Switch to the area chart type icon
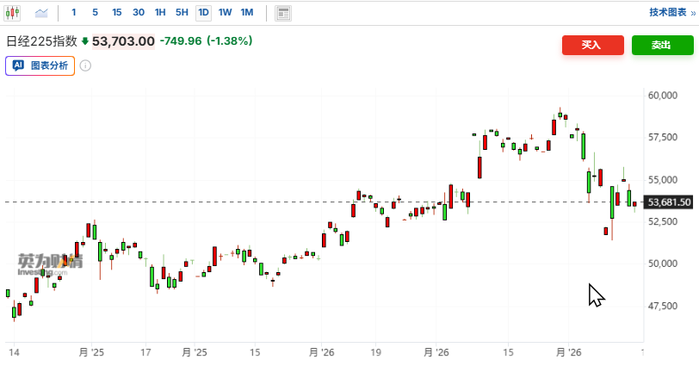This screenshot has width=699, height=366. click(x=41, y=13)
